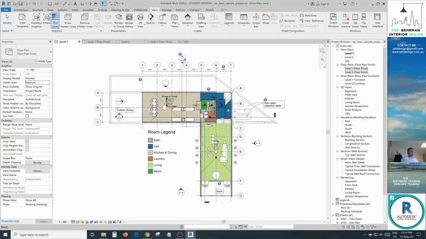Open Properties help link
426x239 pixels.
click(10, 221)
